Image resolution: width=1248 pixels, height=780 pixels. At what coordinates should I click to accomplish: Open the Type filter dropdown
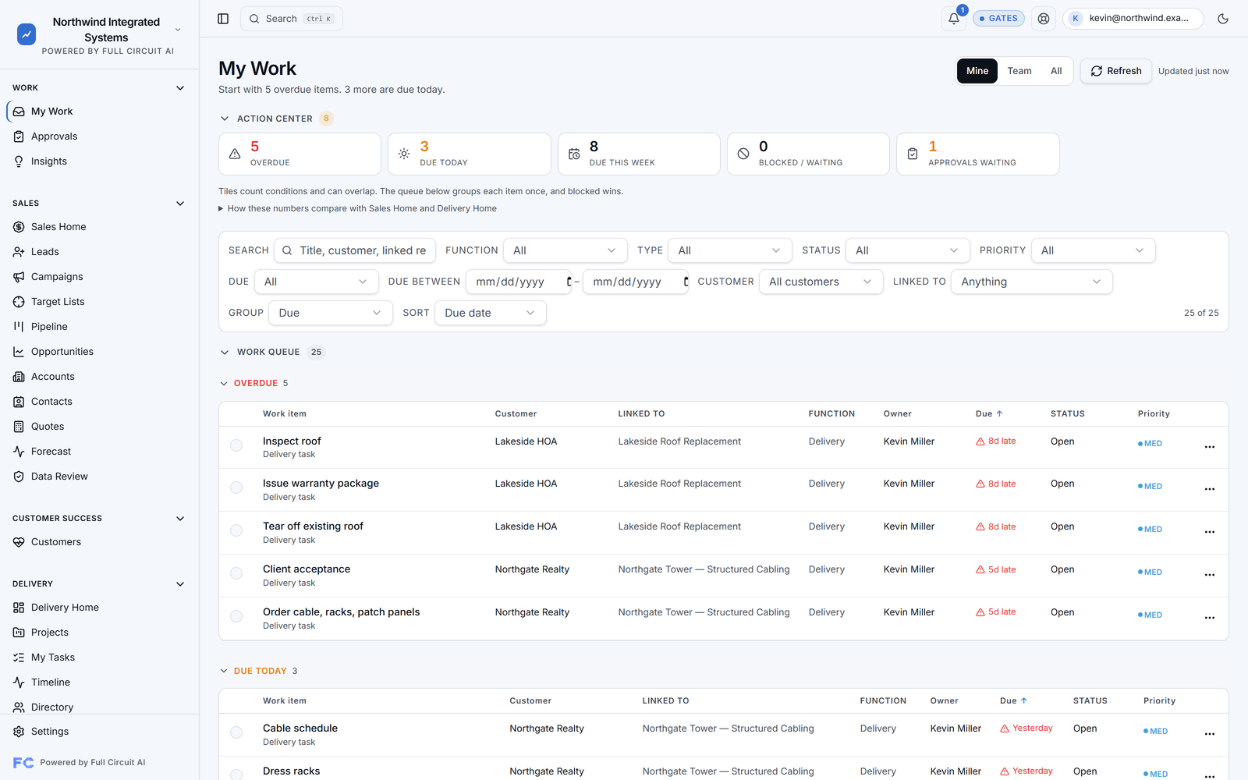coord(730,250)
